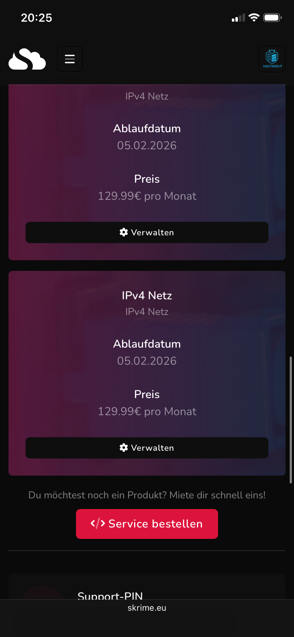Tap the 20:25 clock in the status bar
This screenshot has height=637, width=294.
[37, 18]
